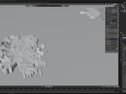
Task: Click the Lock to Object eyedropper icon
Action: click(117, 21)
